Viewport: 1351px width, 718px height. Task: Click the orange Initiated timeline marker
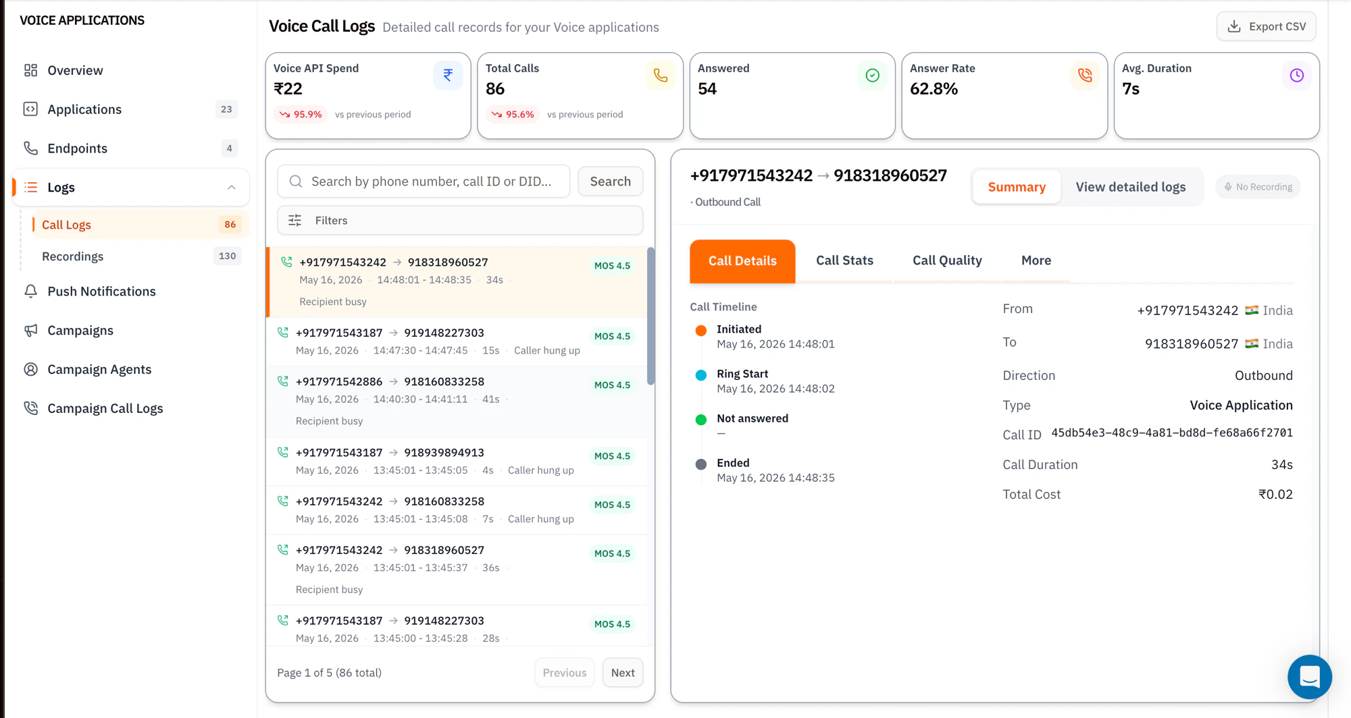701,331
